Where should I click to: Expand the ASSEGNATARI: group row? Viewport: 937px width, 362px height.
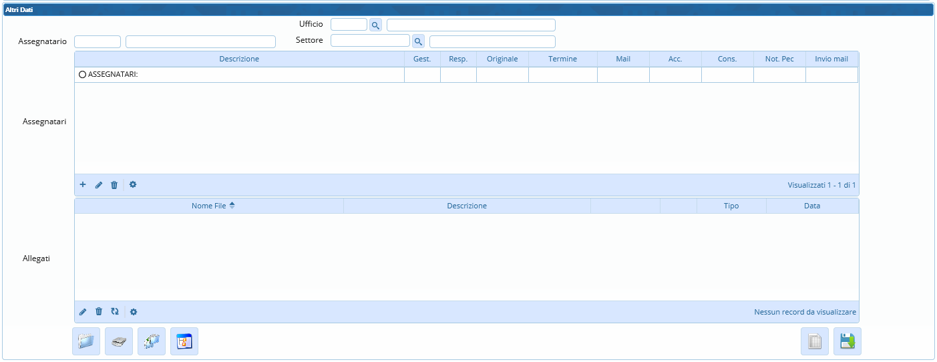[83, 75]
